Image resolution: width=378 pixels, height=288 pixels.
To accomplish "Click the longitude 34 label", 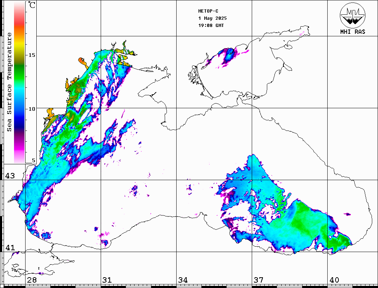I will [183, 280].
